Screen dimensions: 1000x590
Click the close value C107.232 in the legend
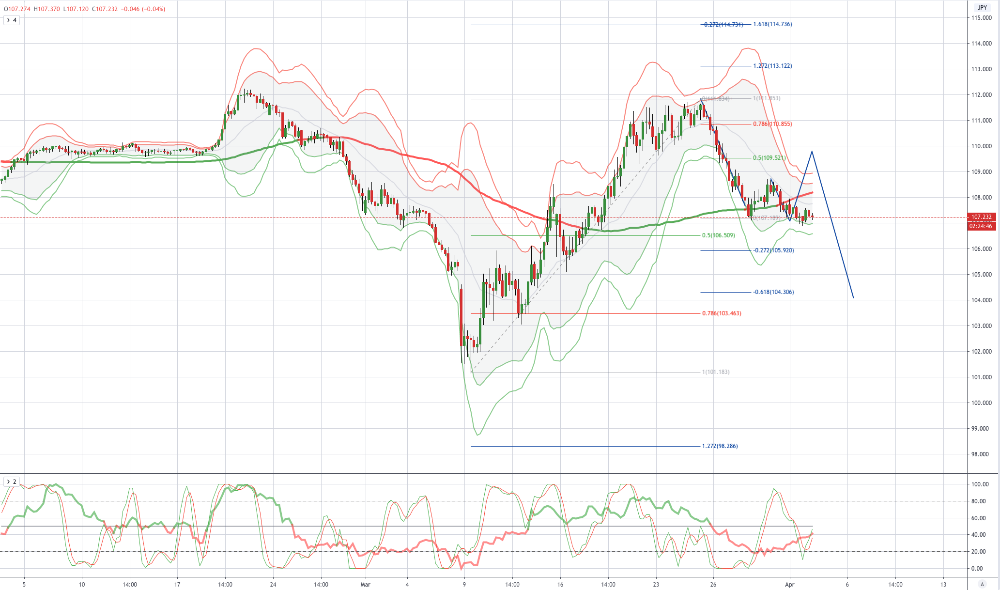click(x=105, y=9)
